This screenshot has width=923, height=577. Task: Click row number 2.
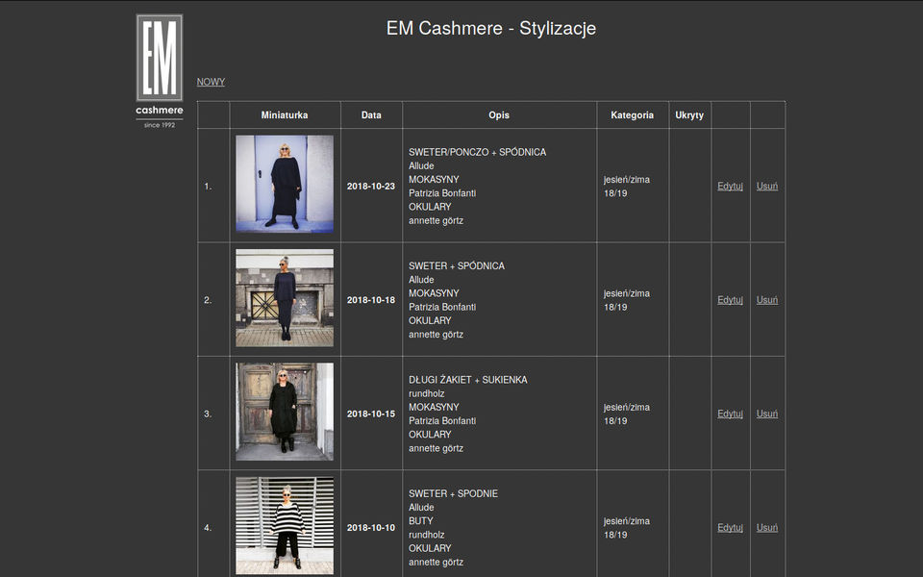click(x=208, y=300)
